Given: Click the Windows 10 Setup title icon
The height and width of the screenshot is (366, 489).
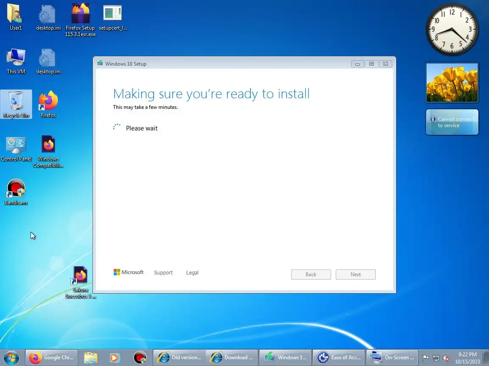Looking at the screenshot, I should tap(100, 63).
